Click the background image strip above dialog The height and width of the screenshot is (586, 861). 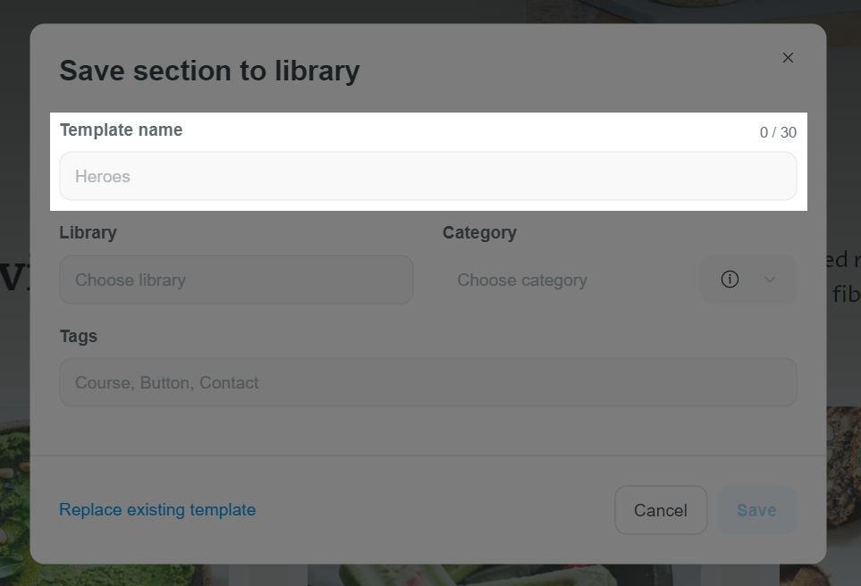(626, 11)
